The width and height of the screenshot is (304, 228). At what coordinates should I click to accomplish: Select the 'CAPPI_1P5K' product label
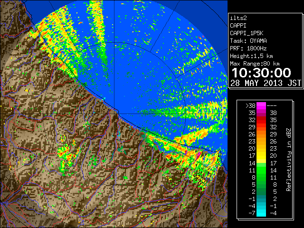[247, 33]
